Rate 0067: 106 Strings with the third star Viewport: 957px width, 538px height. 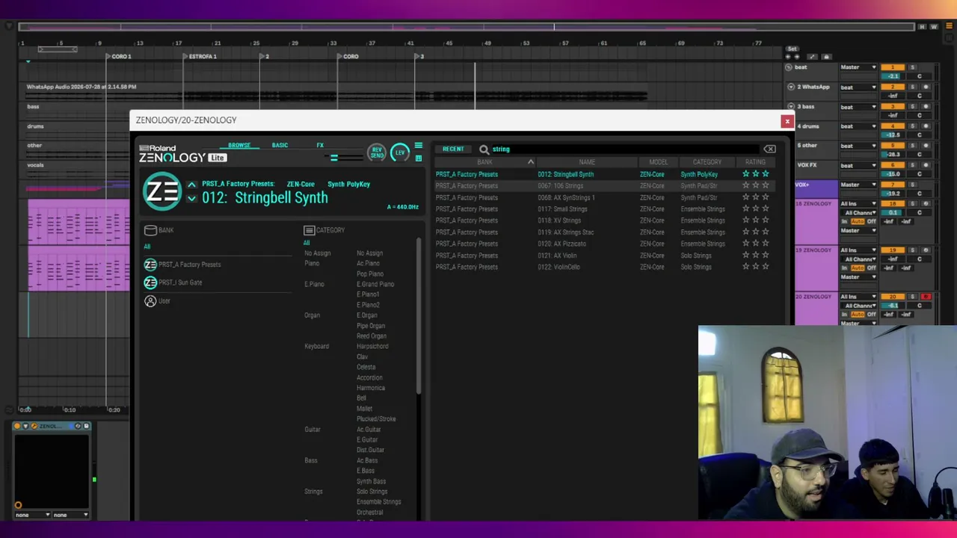click(765, 186)
